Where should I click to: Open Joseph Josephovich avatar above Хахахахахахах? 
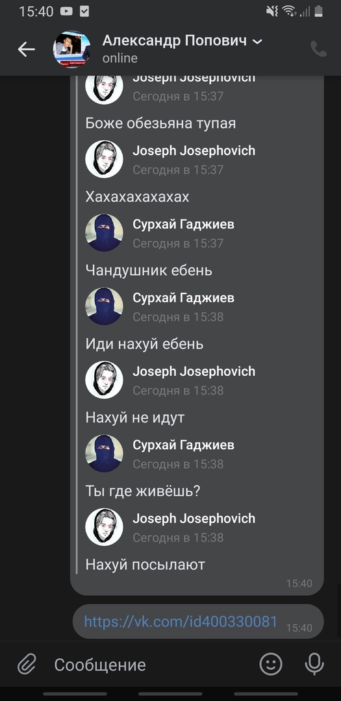click(x=104, y=159)
